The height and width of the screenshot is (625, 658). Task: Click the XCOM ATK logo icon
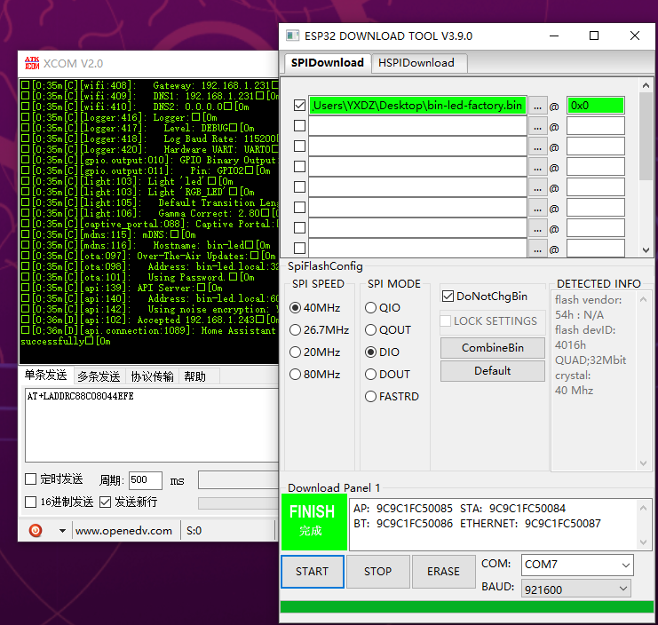pyautogui.click(x=32, y=63)
